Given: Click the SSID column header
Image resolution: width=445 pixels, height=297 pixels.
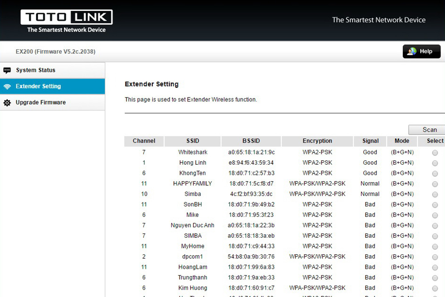Looking at the screenshot, I should pos(193,141).
